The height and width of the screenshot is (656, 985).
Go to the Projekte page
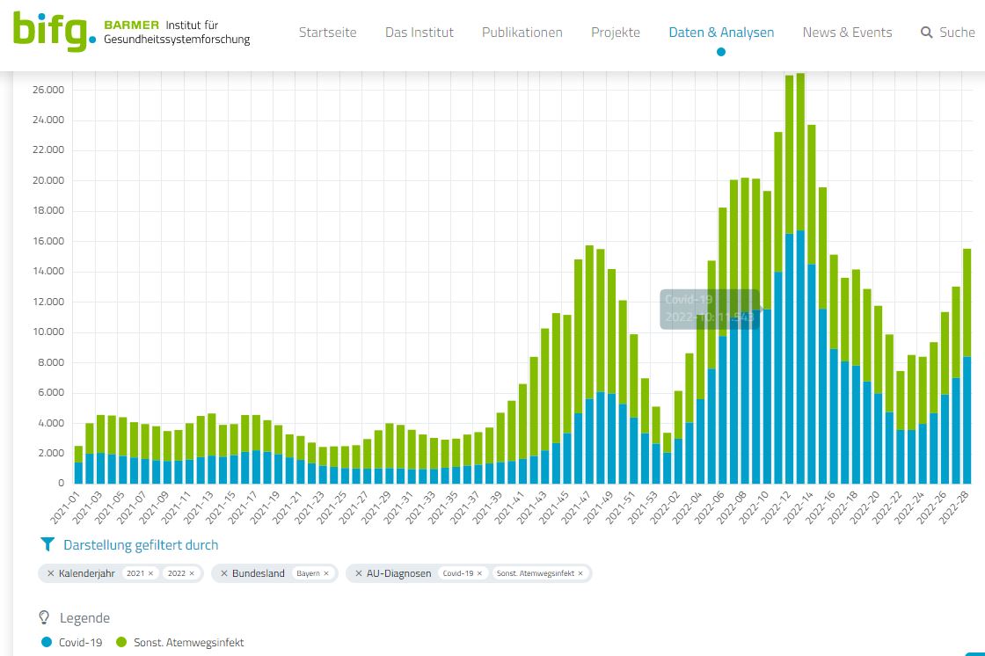click(616, 33)
